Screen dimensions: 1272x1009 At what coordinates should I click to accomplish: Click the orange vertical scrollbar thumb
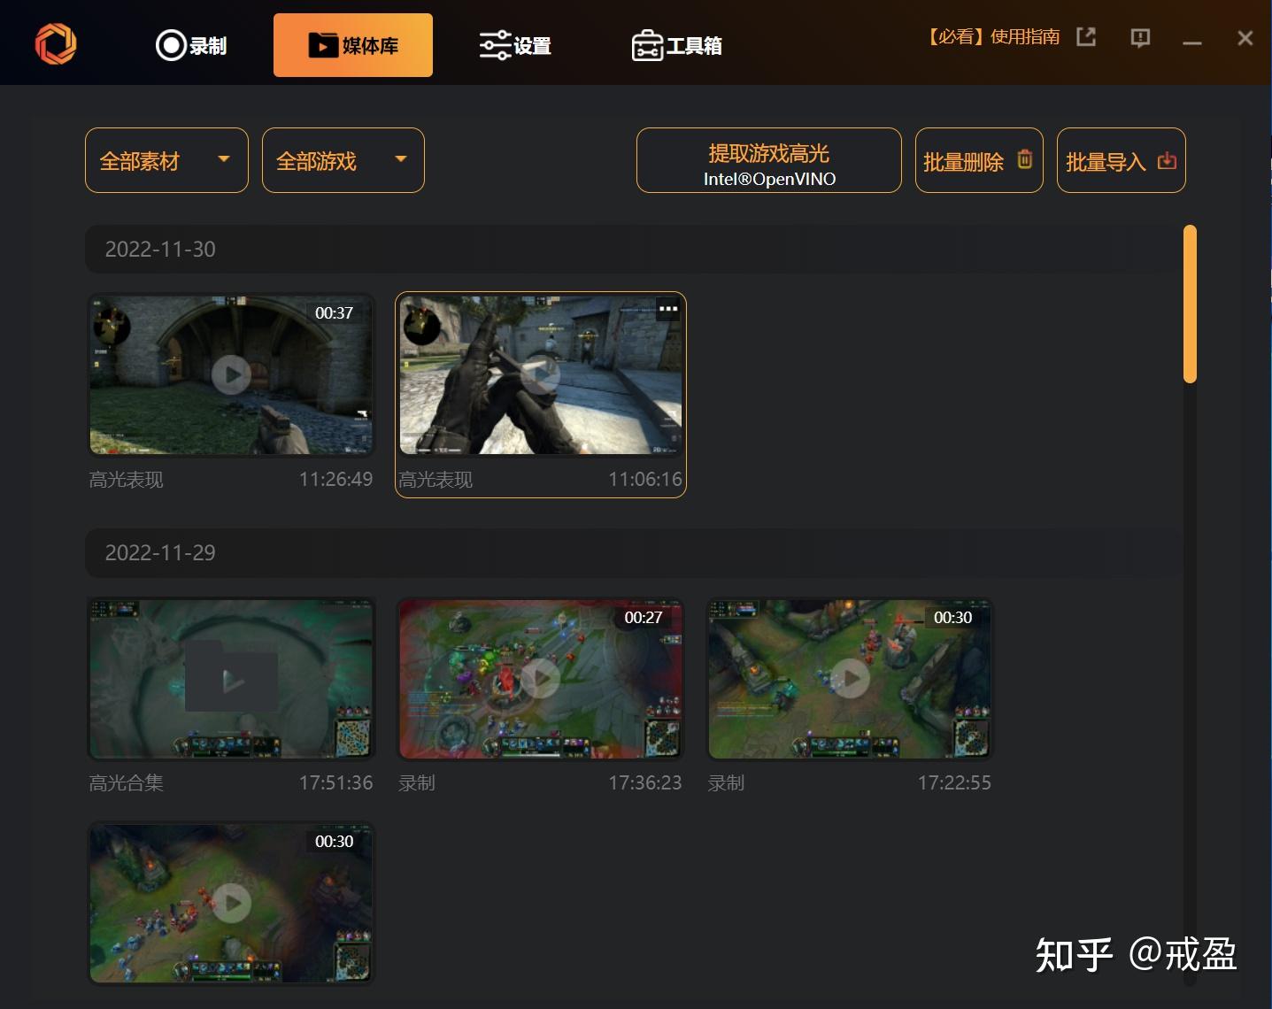click(1190, 304)
